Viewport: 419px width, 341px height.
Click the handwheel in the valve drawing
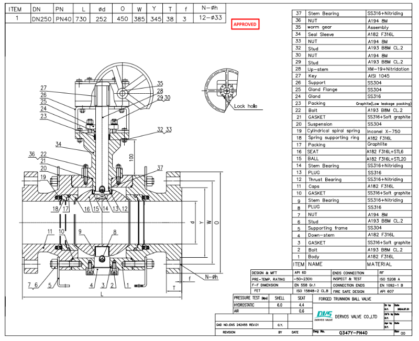click(123, 85)
